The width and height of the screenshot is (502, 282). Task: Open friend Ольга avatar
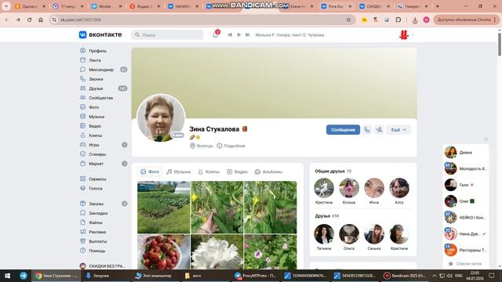click(349, 234)
